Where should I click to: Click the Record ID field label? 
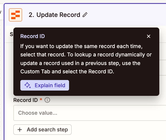(x=26, y=100)
